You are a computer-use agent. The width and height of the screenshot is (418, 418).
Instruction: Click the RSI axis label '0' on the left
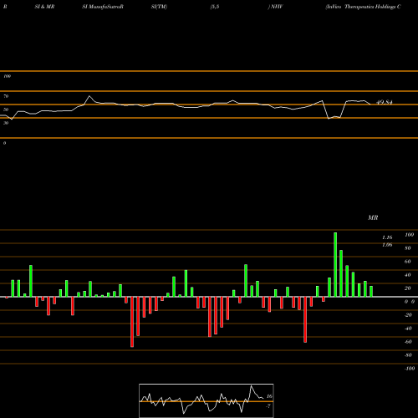(4, 143)
